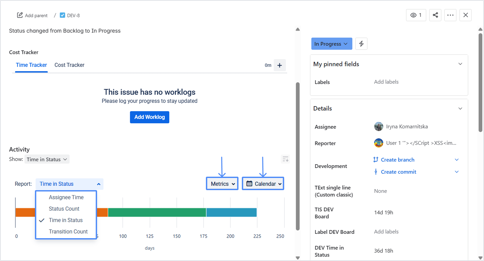Screen dimensions: 484x261
Task: Expand the Calendar dropdown
Action: pos(263,184)
